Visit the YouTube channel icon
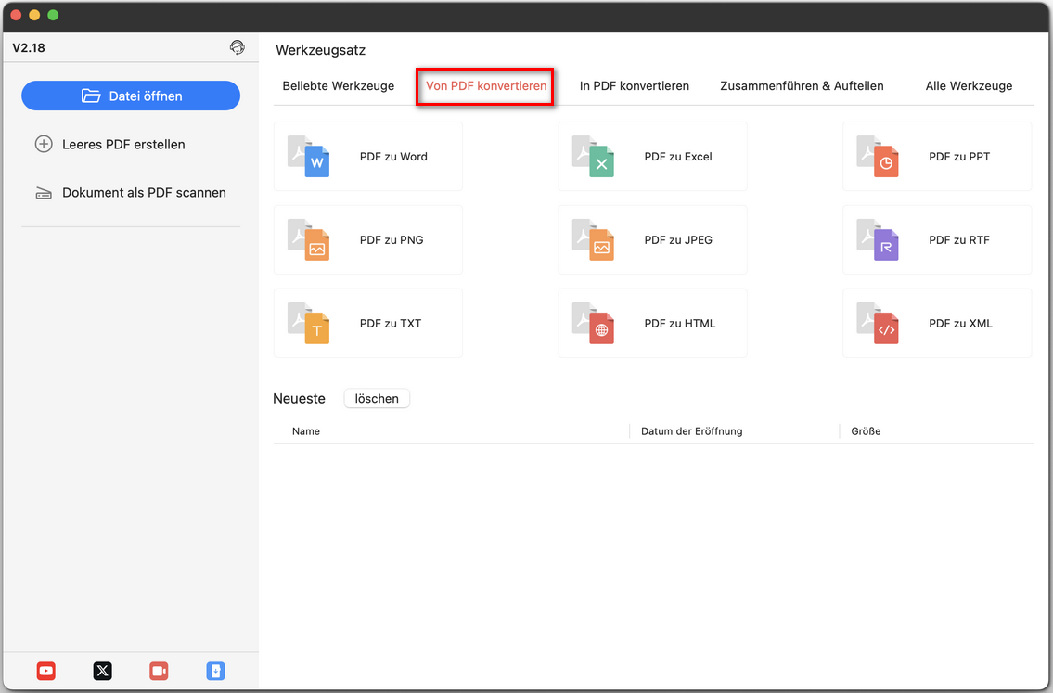 pyautogui.click(x=45, y=671)
